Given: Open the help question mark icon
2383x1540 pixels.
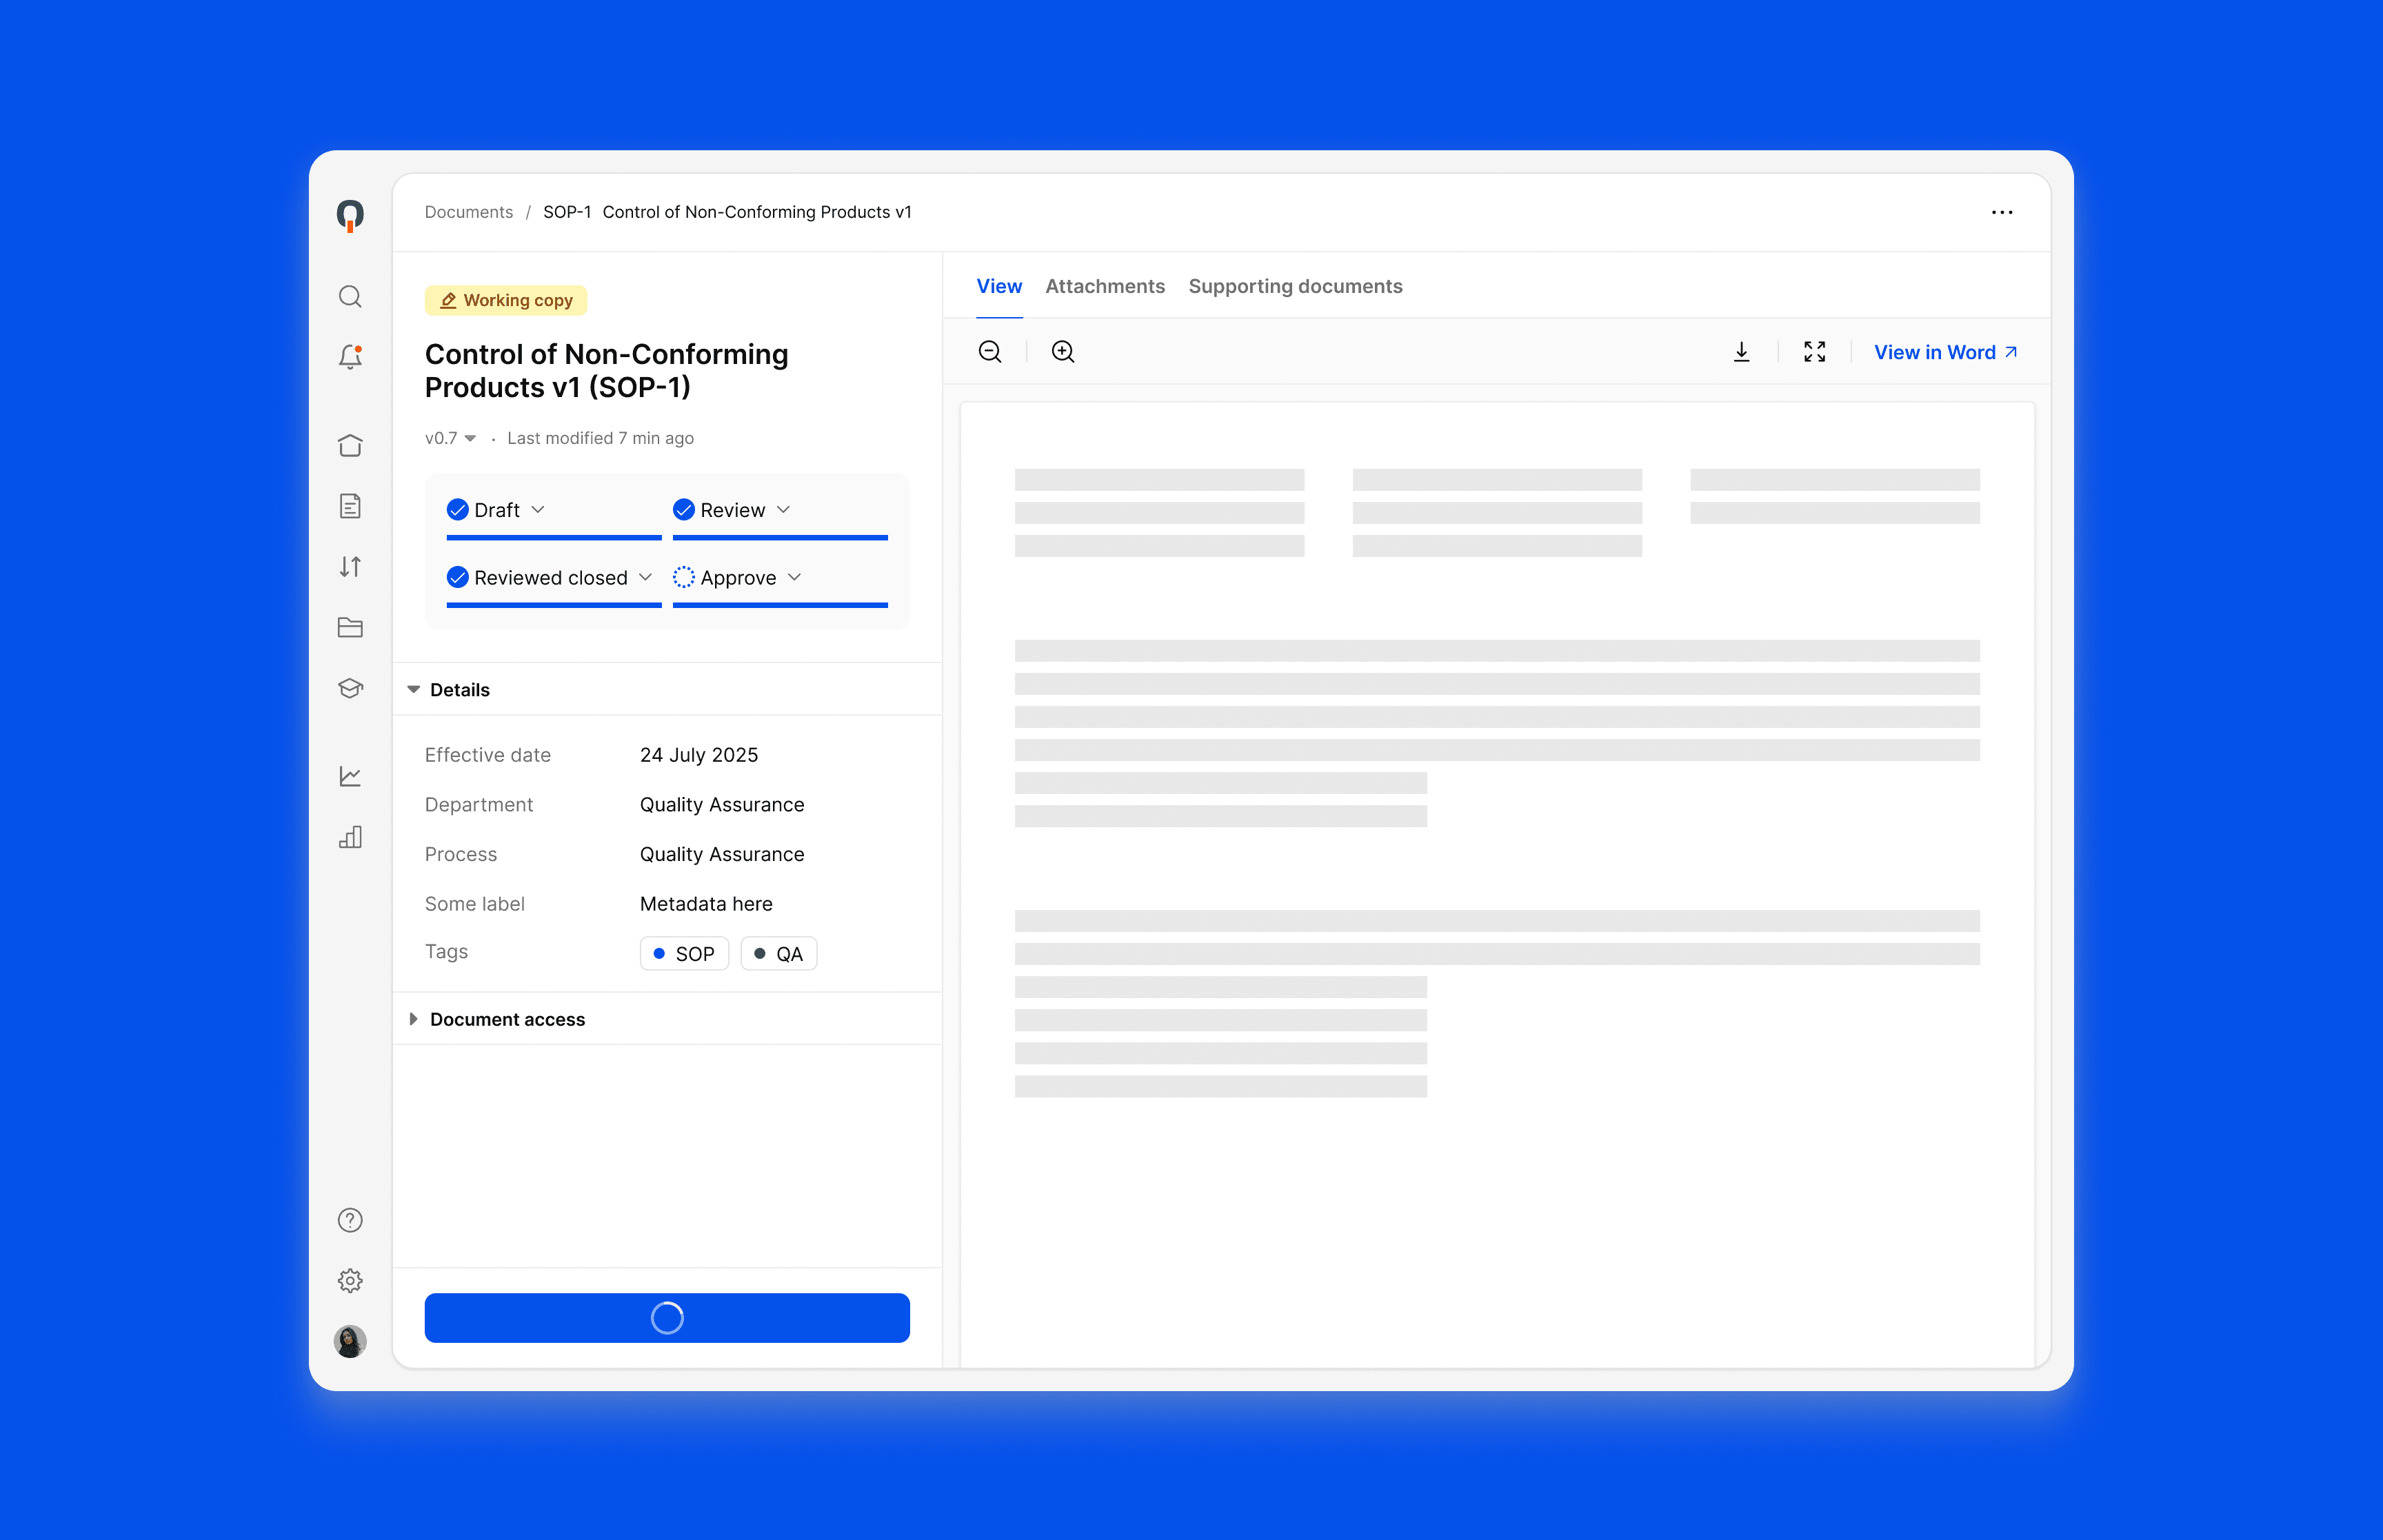Looking at the screenshot, I should point(350,1220).
